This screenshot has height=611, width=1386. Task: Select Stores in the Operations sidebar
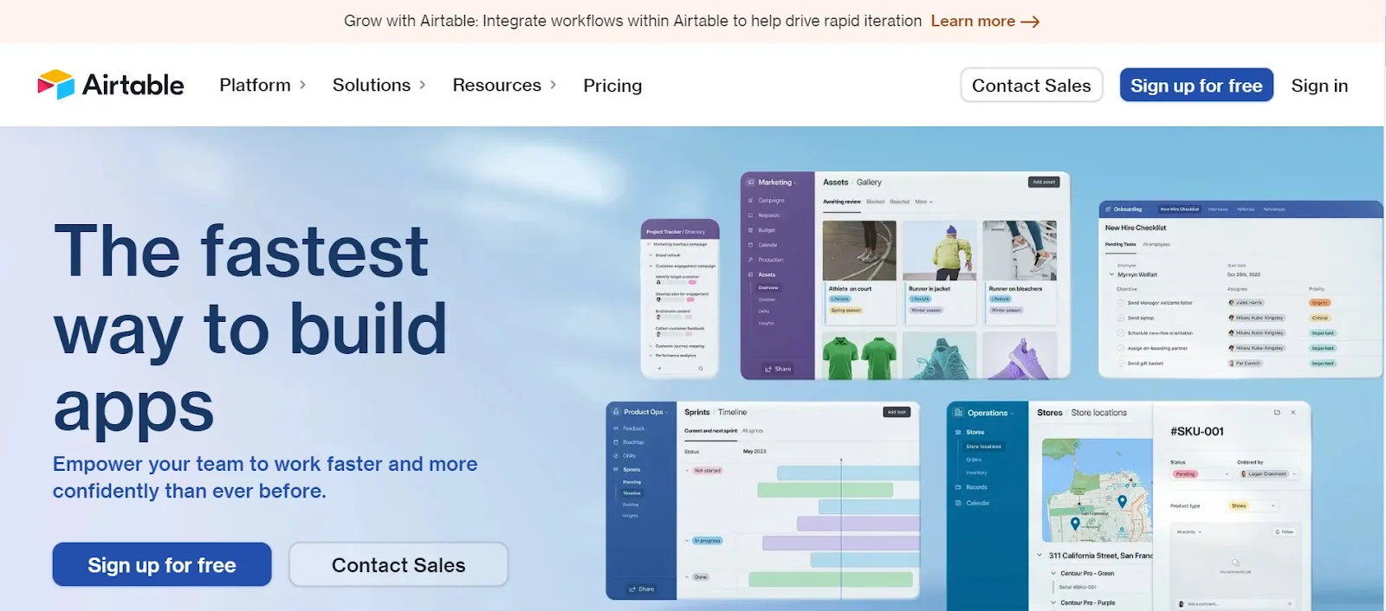coord(969,432)
